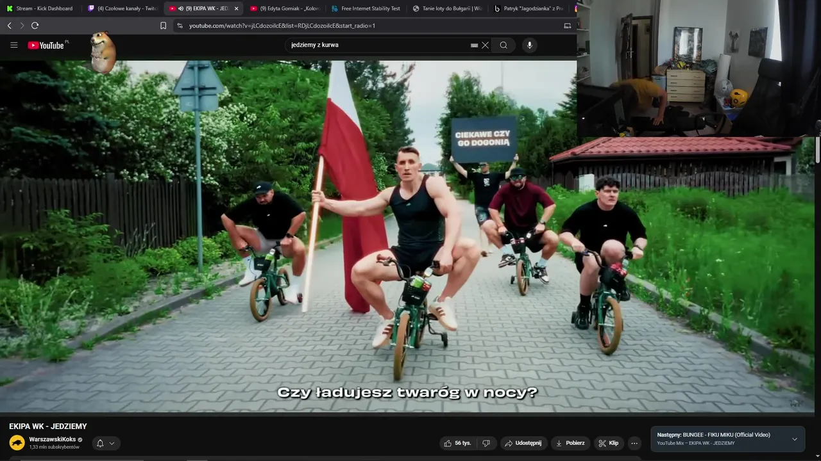Click the search magnifier button
The width and height of the screenshot is (821, 461).
click(x=504, y=45)
